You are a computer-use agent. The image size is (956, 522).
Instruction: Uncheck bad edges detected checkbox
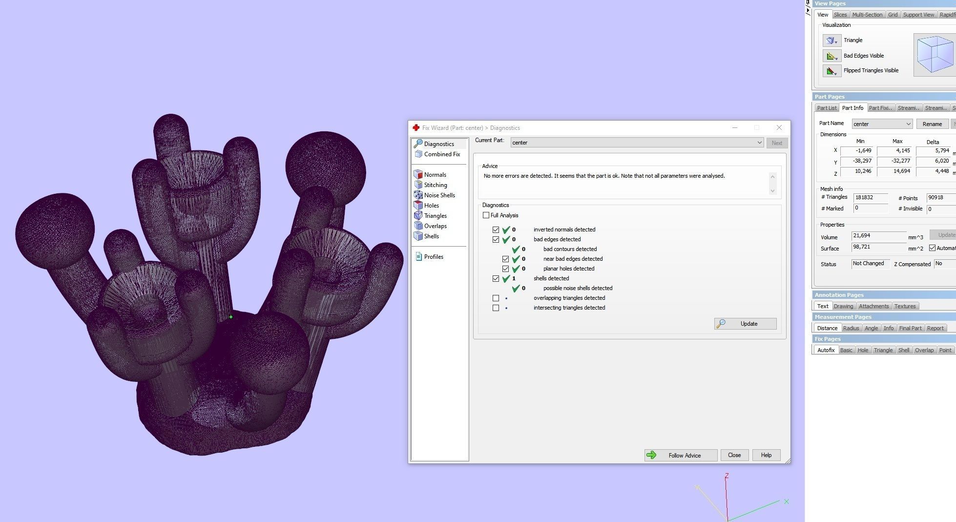coord(496,239)
